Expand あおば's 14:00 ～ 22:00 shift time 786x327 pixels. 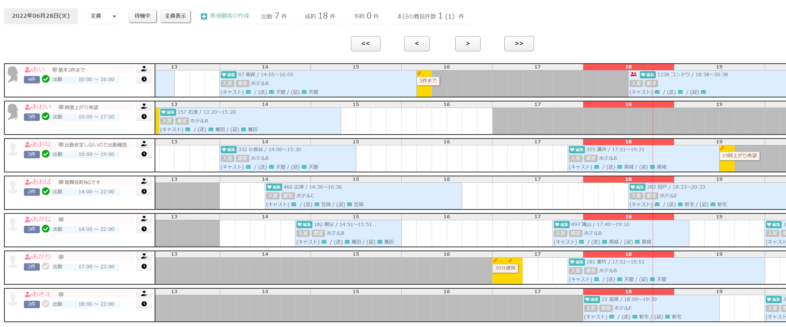pyautogui.click(x=96, y=192)
